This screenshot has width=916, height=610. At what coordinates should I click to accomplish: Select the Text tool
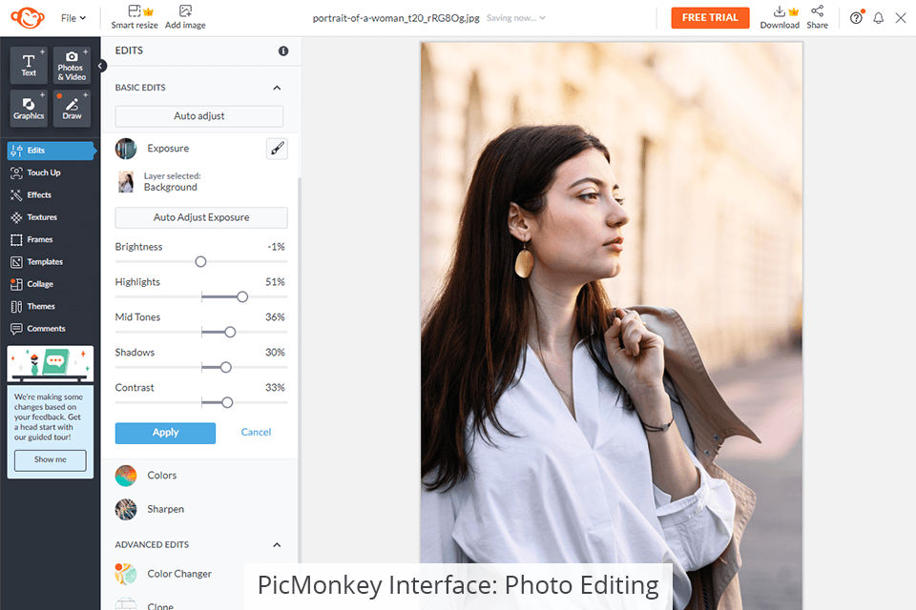coord(29,66)
